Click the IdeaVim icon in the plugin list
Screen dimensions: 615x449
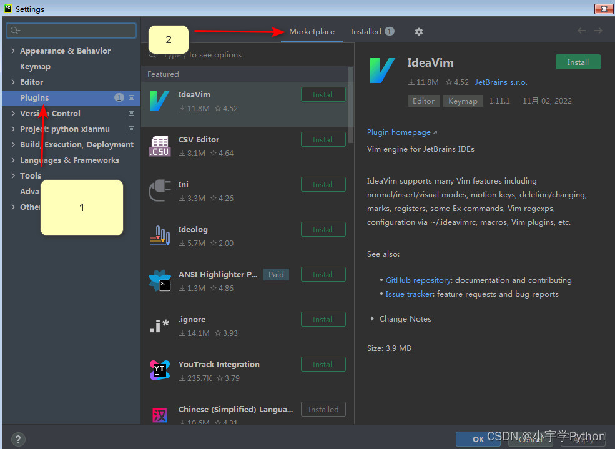160,101
